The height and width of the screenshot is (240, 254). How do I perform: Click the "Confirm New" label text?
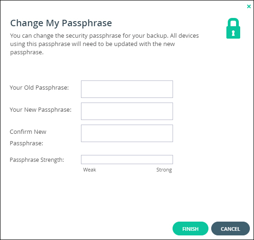tap(28, 132)
